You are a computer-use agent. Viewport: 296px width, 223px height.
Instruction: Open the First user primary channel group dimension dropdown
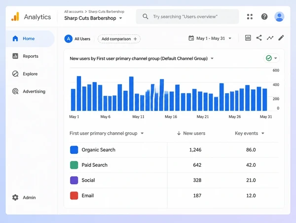(x=107, y=133)
